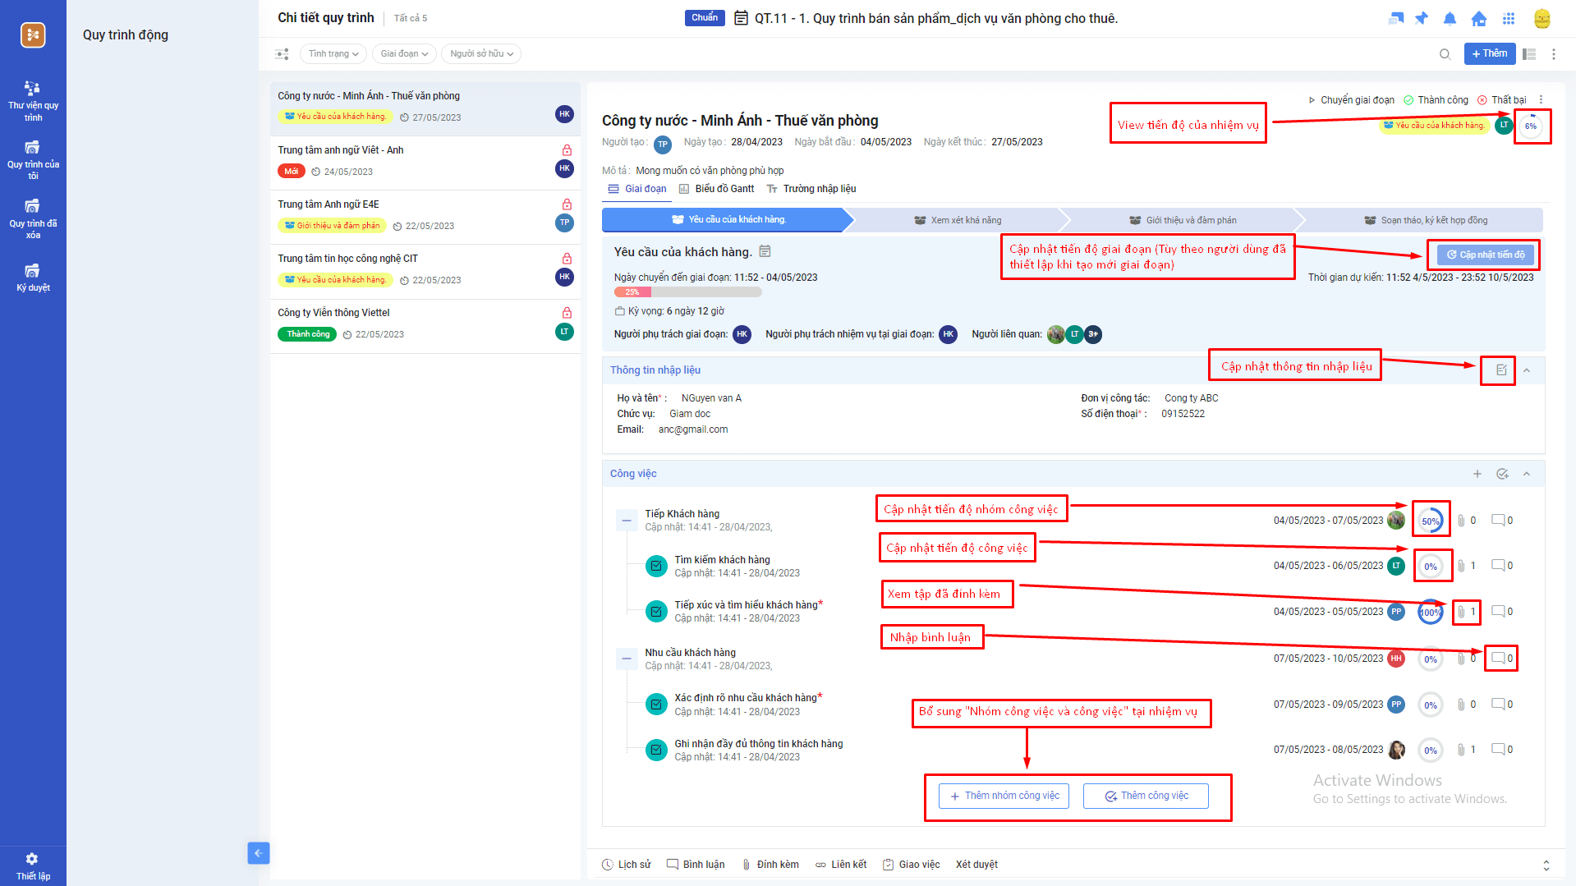
Task: Click Cập nhật tiến độ button
Action: tap(1485, 255)
